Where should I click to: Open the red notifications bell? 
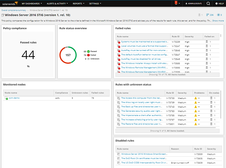click(x=176, y=3)
